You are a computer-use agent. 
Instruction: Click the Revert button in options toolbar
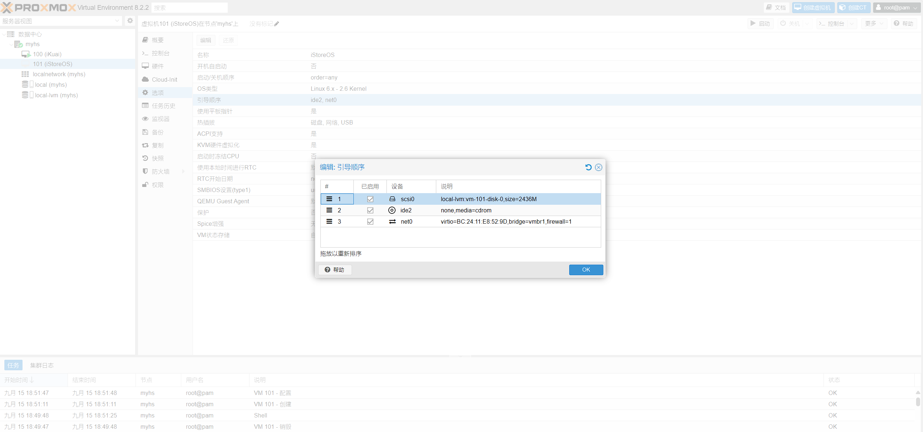point(228,40)
